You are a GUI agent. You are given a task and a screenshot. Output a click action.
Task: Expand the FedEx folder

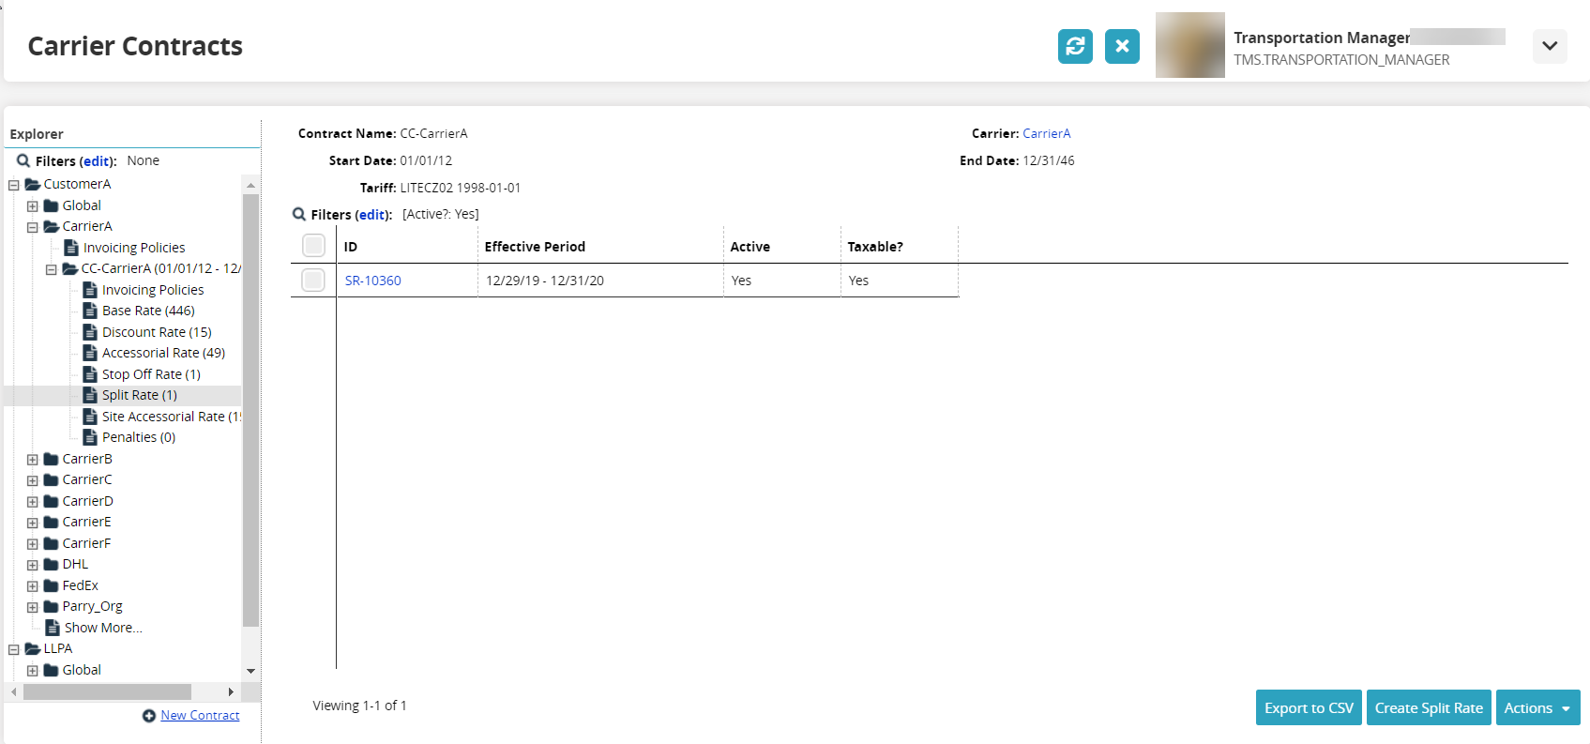33,586
